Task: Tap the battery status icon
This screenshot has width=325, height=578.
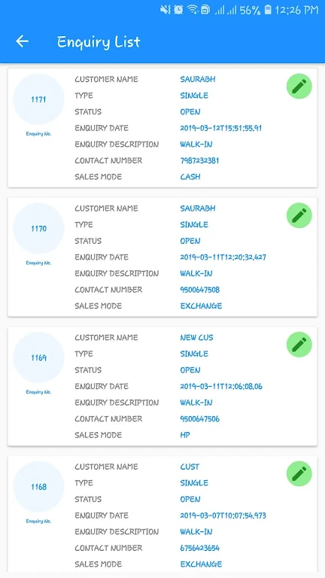Action: [x=268, y=10]
